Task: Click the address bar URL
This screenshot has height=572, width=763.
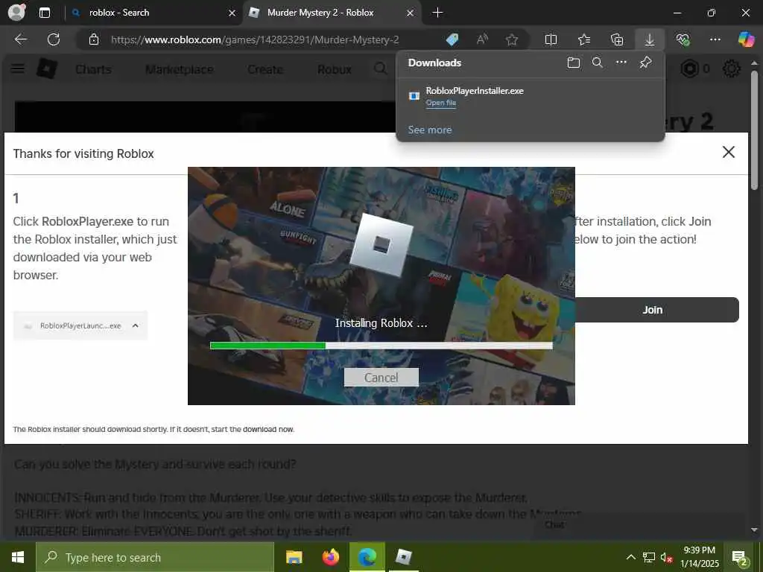Action: (x=255, y=40)
